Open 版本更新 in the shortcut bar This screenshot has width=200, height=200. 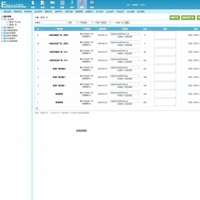click(x=141, y=12)
